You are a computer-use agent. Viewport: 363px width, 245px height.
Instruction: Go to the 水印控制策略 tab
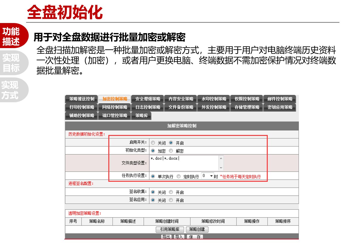pyautogui.click(x=214, y=99)
